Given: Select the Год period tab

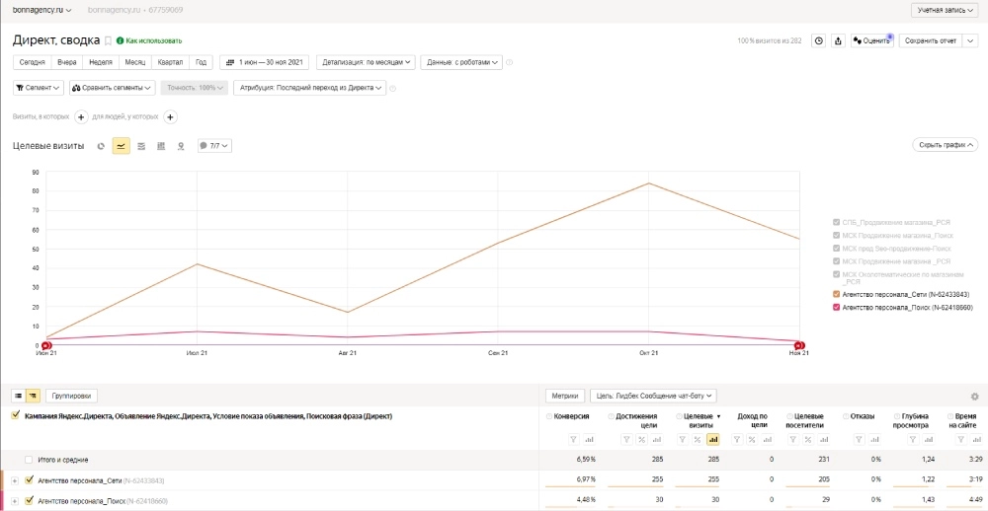Looking at the screenshot, I should tap(201, 62).
